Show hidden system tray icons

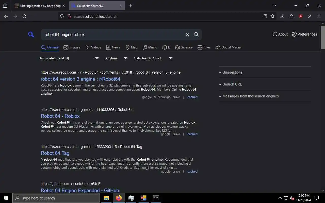[x=280, y=198]
